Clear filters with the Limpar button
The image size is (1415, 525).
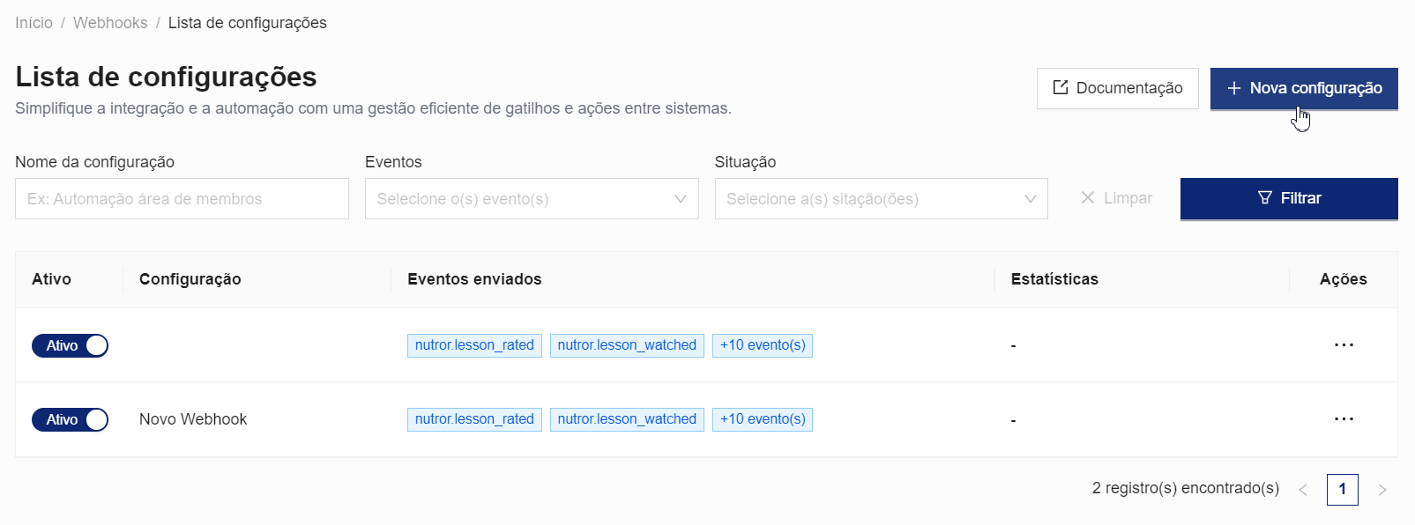click(1116, 198)
